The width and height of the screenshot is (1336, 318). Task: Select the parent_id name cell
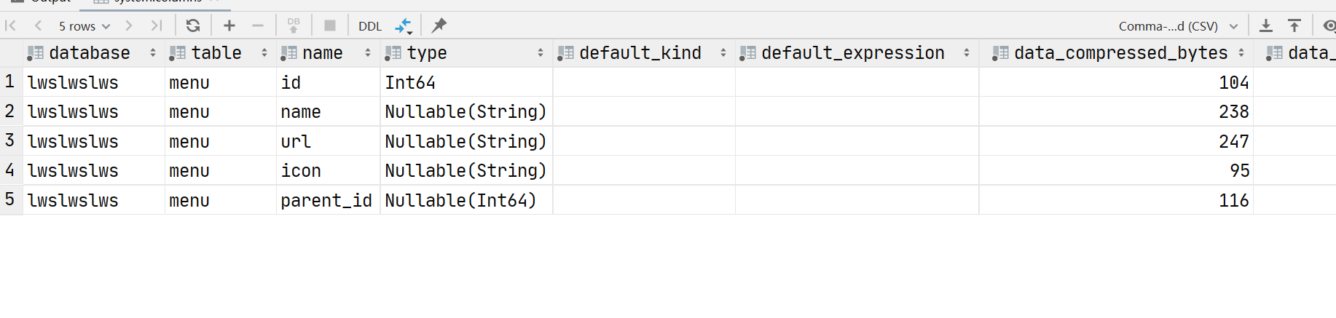tap(326, 200)
